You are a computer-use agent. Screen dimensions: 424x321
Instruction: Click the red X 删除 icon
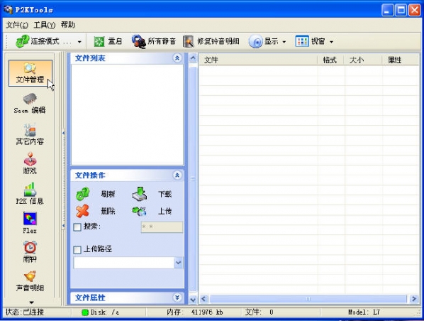(83, 211)
